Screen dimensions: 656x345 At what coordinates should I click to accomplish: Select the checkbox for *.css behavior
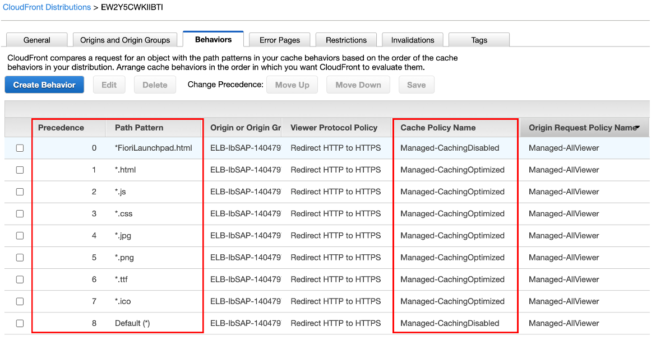pos(20,214)
